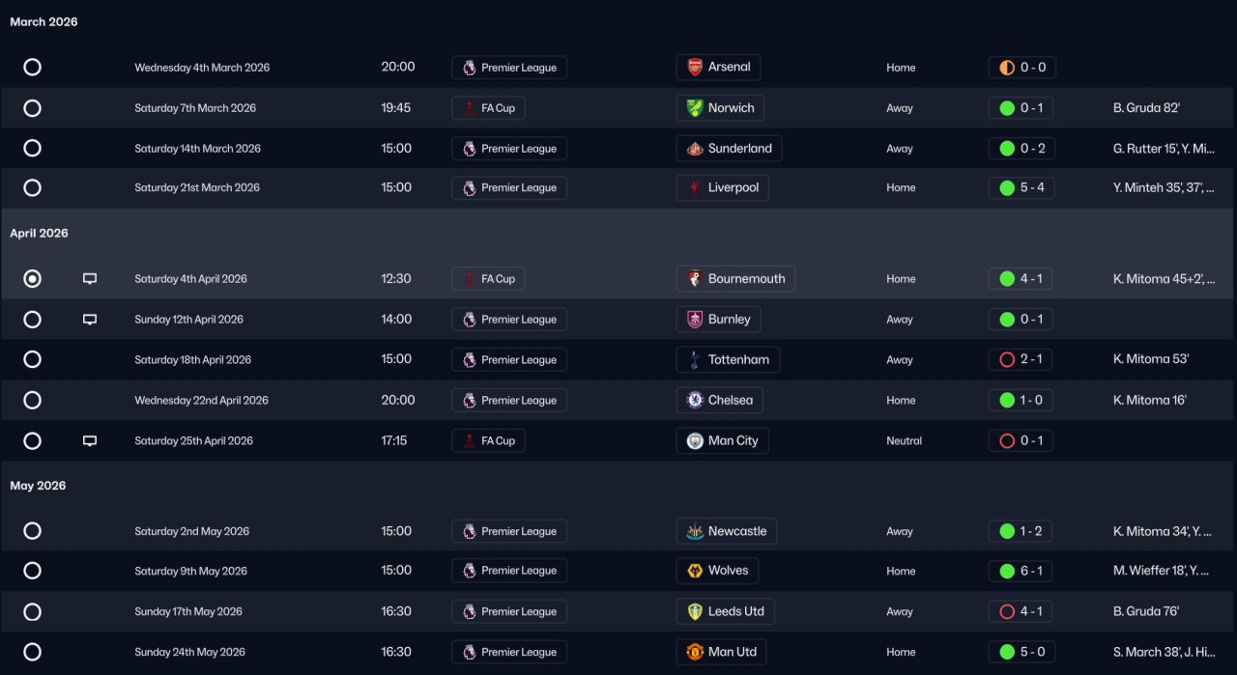This screenshot has width=1237, height=675.
Task: Click the TV broadcast icon for Bournemouth match
Action: pyautogui.click(x=90, y=279)
